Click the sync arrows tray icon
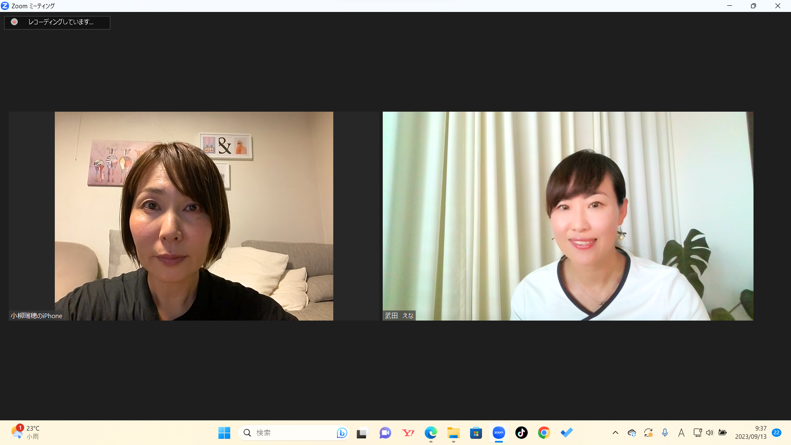 pyautogui.click(x=648, y=433)
